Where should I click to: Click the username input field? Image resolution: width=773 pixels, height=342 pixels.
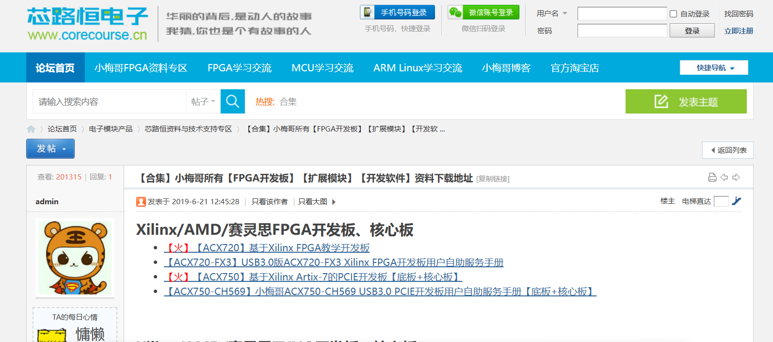coord(622,14)
